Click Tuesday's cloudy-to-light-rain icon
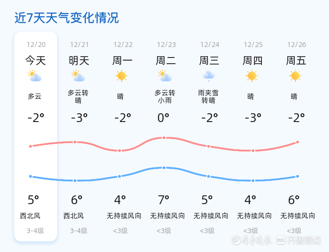Viewport: 329px width, 252px height. [x=165, y=76]
